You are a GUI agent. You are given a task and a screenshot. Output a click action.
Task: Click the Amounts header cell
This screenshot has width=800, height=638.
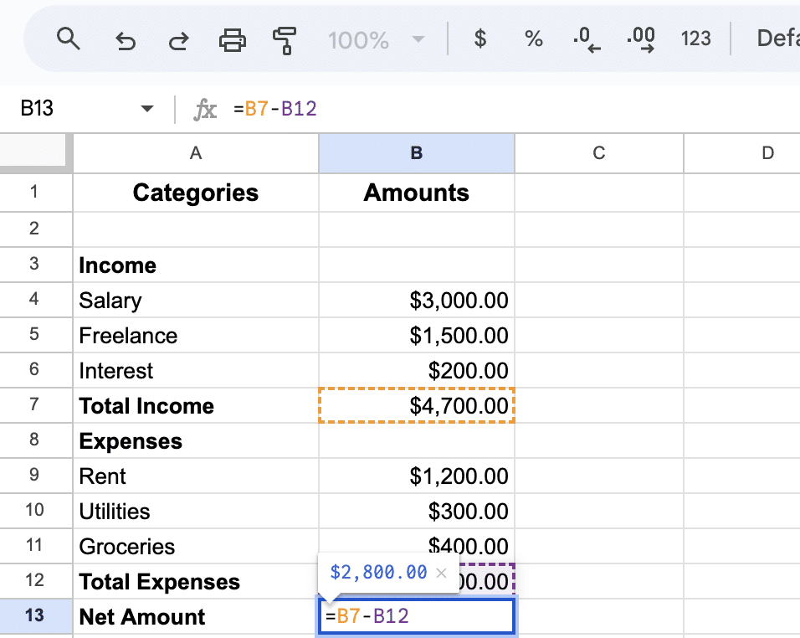pyautogui.click(x=417, y=193)
